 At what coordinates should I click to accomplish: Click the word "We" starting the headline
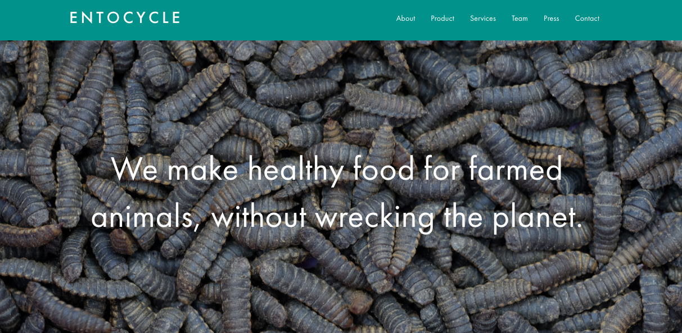point(135,169)
